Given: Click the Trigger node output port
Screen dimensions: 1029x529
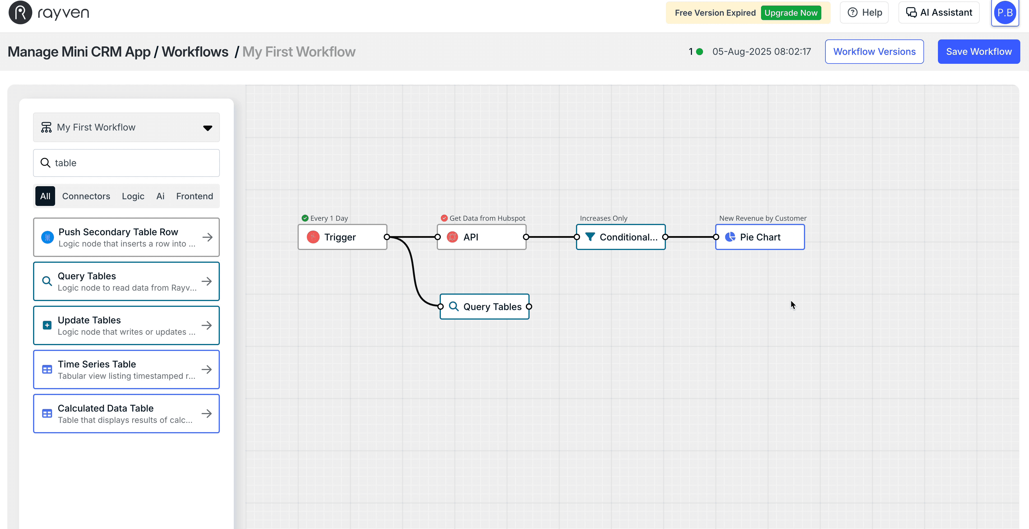Looking at the screenshot, I should (x=387, y=237).
